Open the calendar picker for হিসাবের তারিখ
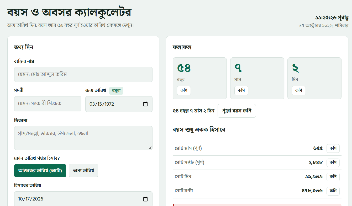Screen dimensions: 352x206 (x=145, y=199)
